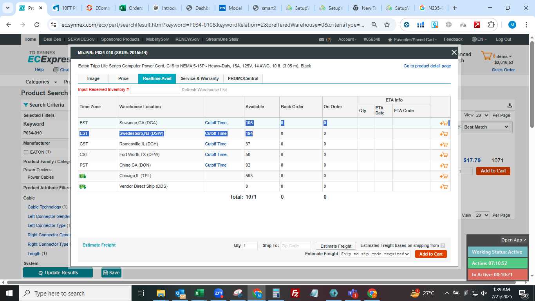Screen dimensions: 535x301
Task: Open Excel from the taskbar
Action: (x=199, y=293)
